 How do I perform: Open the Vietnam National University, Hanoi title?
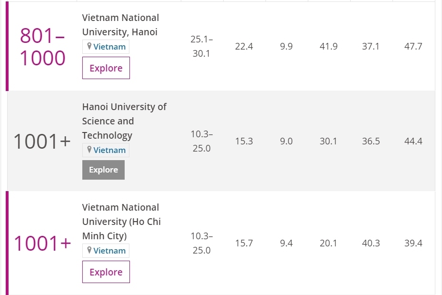coord(120,25)
